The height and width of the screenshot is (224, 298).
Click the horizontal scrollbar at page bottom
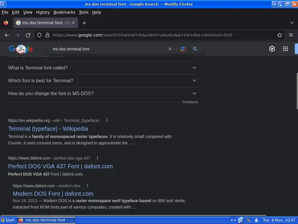133,216
